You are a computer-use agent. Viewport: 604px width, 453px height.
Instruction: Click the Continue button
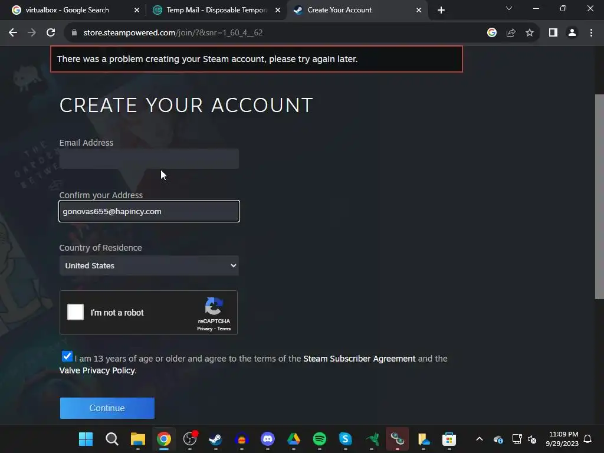tap(107, 408)
